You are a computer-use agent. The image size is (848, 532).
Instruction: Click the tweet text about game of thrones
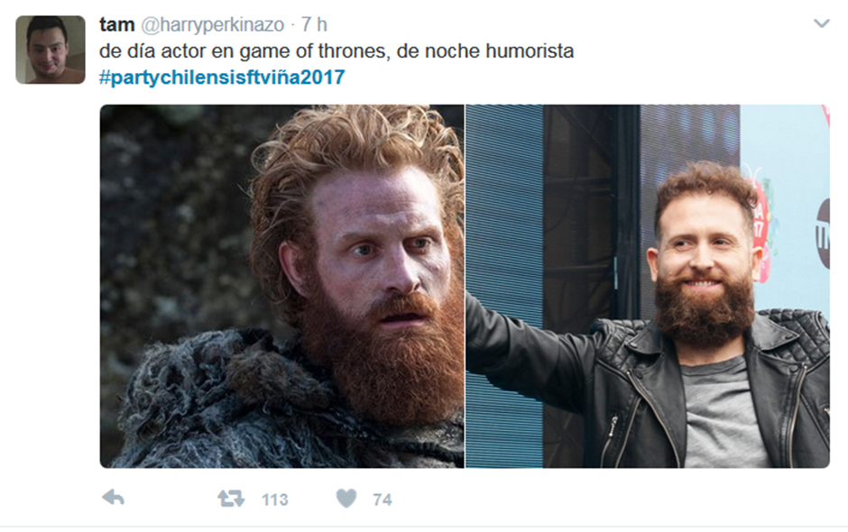pyautogui.click(x=336, y=50)
